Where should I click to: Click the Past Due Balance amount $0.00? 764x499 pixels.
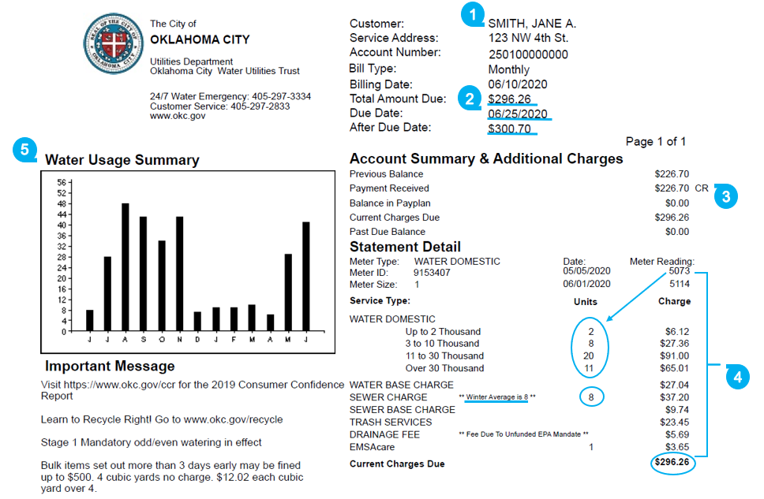677,232
